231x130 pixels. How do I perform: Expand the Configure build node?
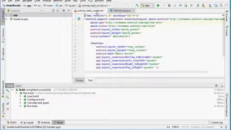click(x=20, y=100)
